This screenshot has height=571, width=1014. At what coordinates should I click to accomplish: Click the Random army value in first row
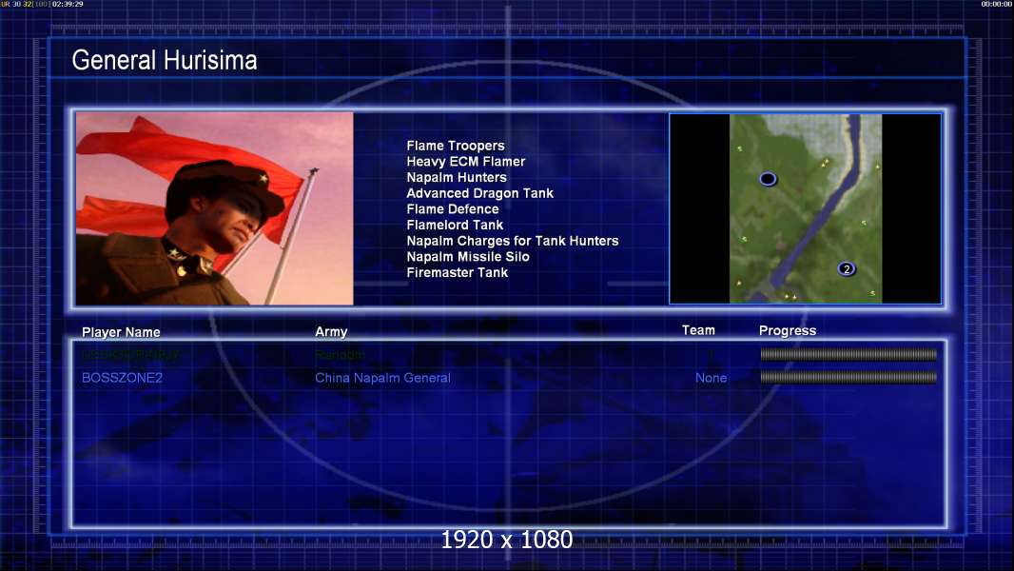click(x=341, y=354)
